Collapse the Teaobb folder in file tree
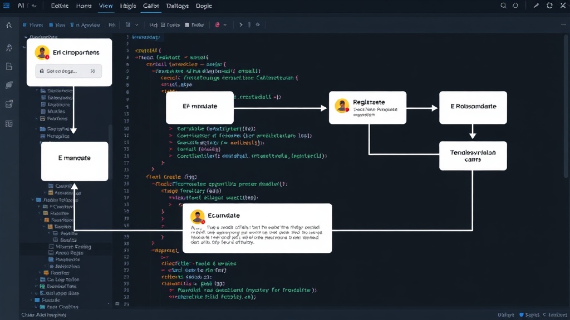The image size is (570, 320). (x=45, y=227)
